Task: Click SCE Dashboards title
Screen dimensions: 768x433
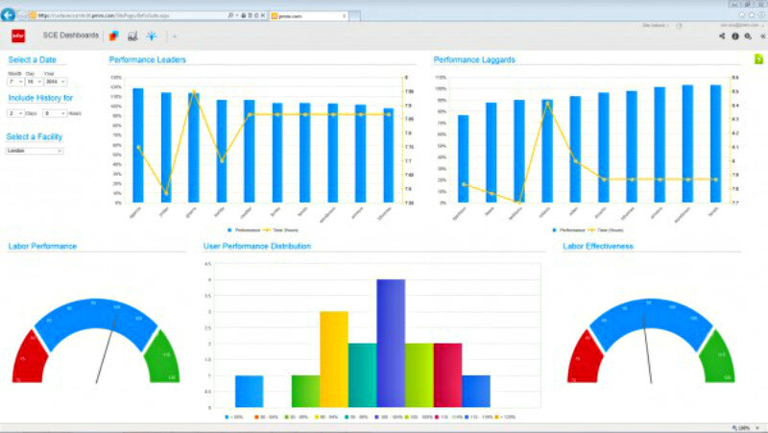Action: pos(71,36)
